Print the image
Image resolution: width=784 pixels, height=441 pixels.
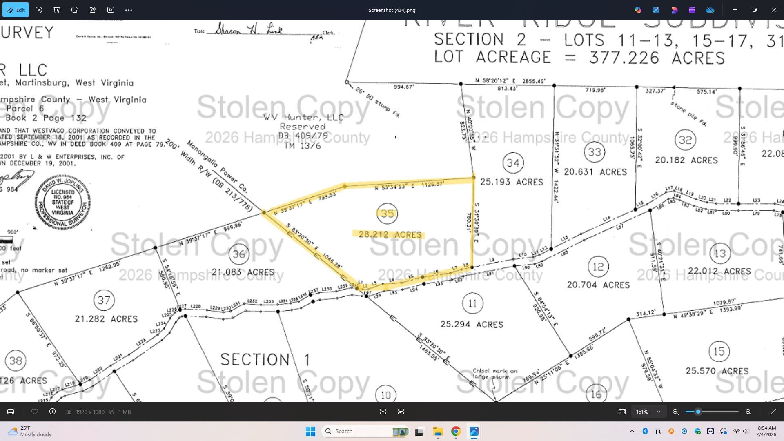[x=75, y=10]
